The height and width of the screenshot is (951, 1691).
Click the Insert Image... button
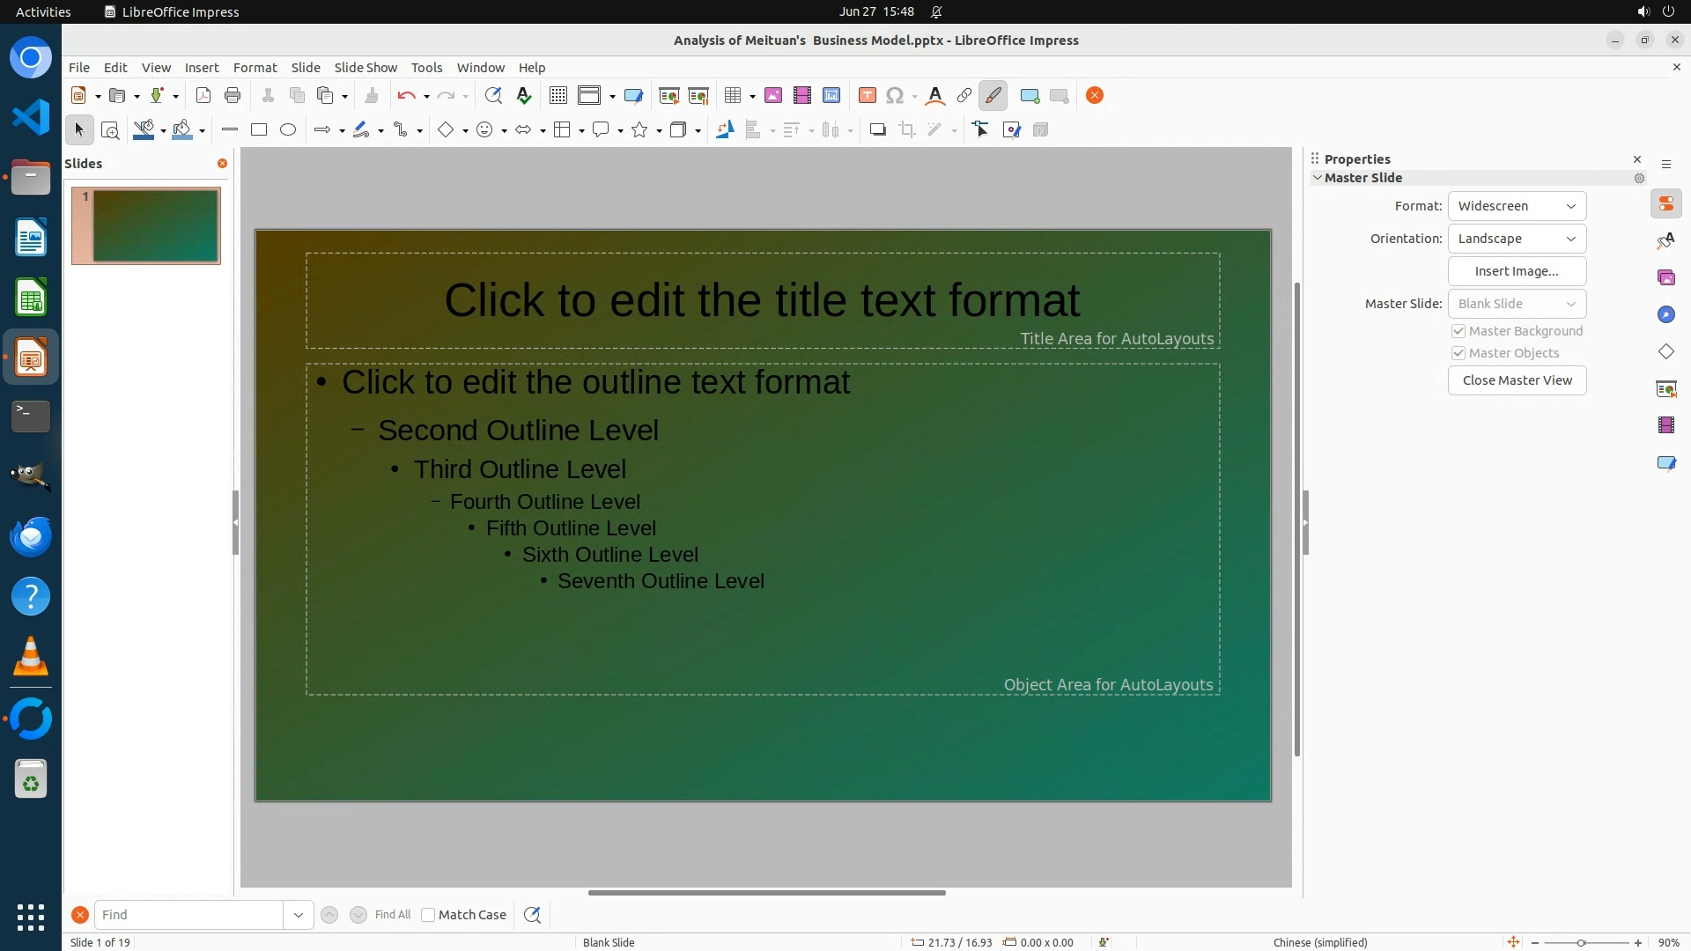click(x=1517, y=271)
